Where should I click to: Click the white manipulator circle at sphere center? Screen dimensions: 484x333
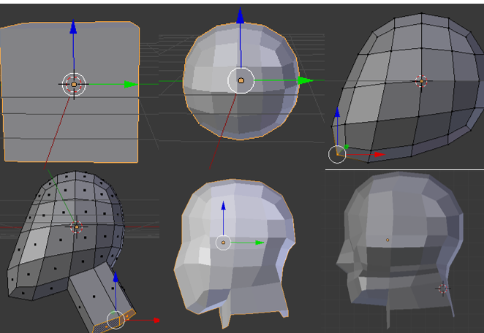pyautogui.click(x=241, y=80)
